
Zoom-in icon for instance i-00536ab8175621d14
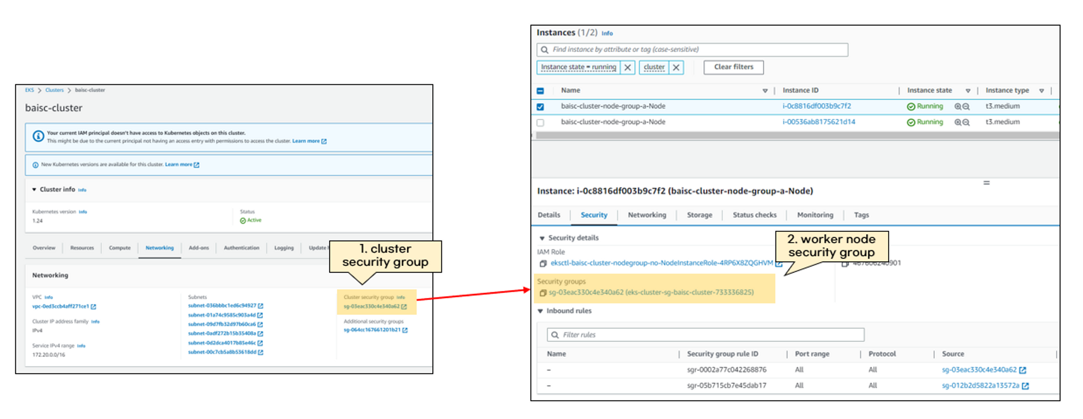(x=958, y=122)
